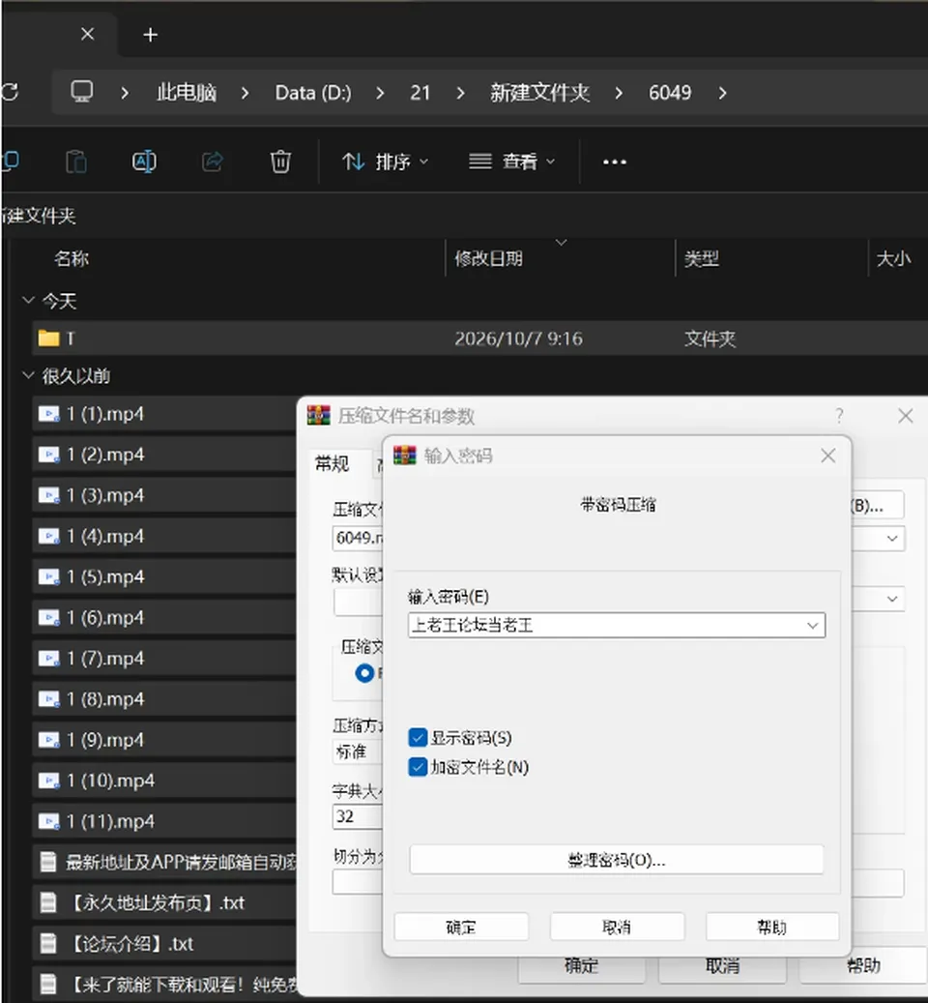928x1003 pixels.
Task: Open the three-dot more options menu
Action: 614,162
